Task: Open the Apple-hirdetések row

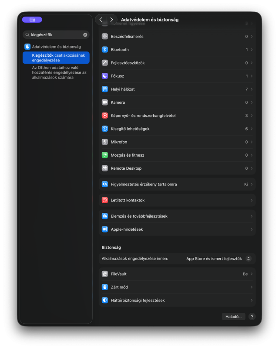Action: [177, 229]
